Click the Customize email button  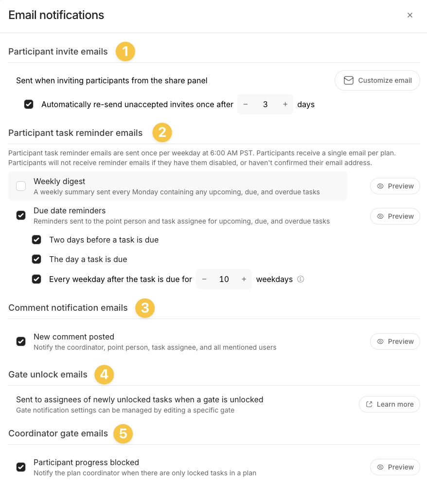pyautogui.click(x=377, y=80)
